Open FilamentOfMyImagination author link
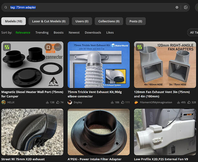 pyautogui.click(x=156, y=102)
